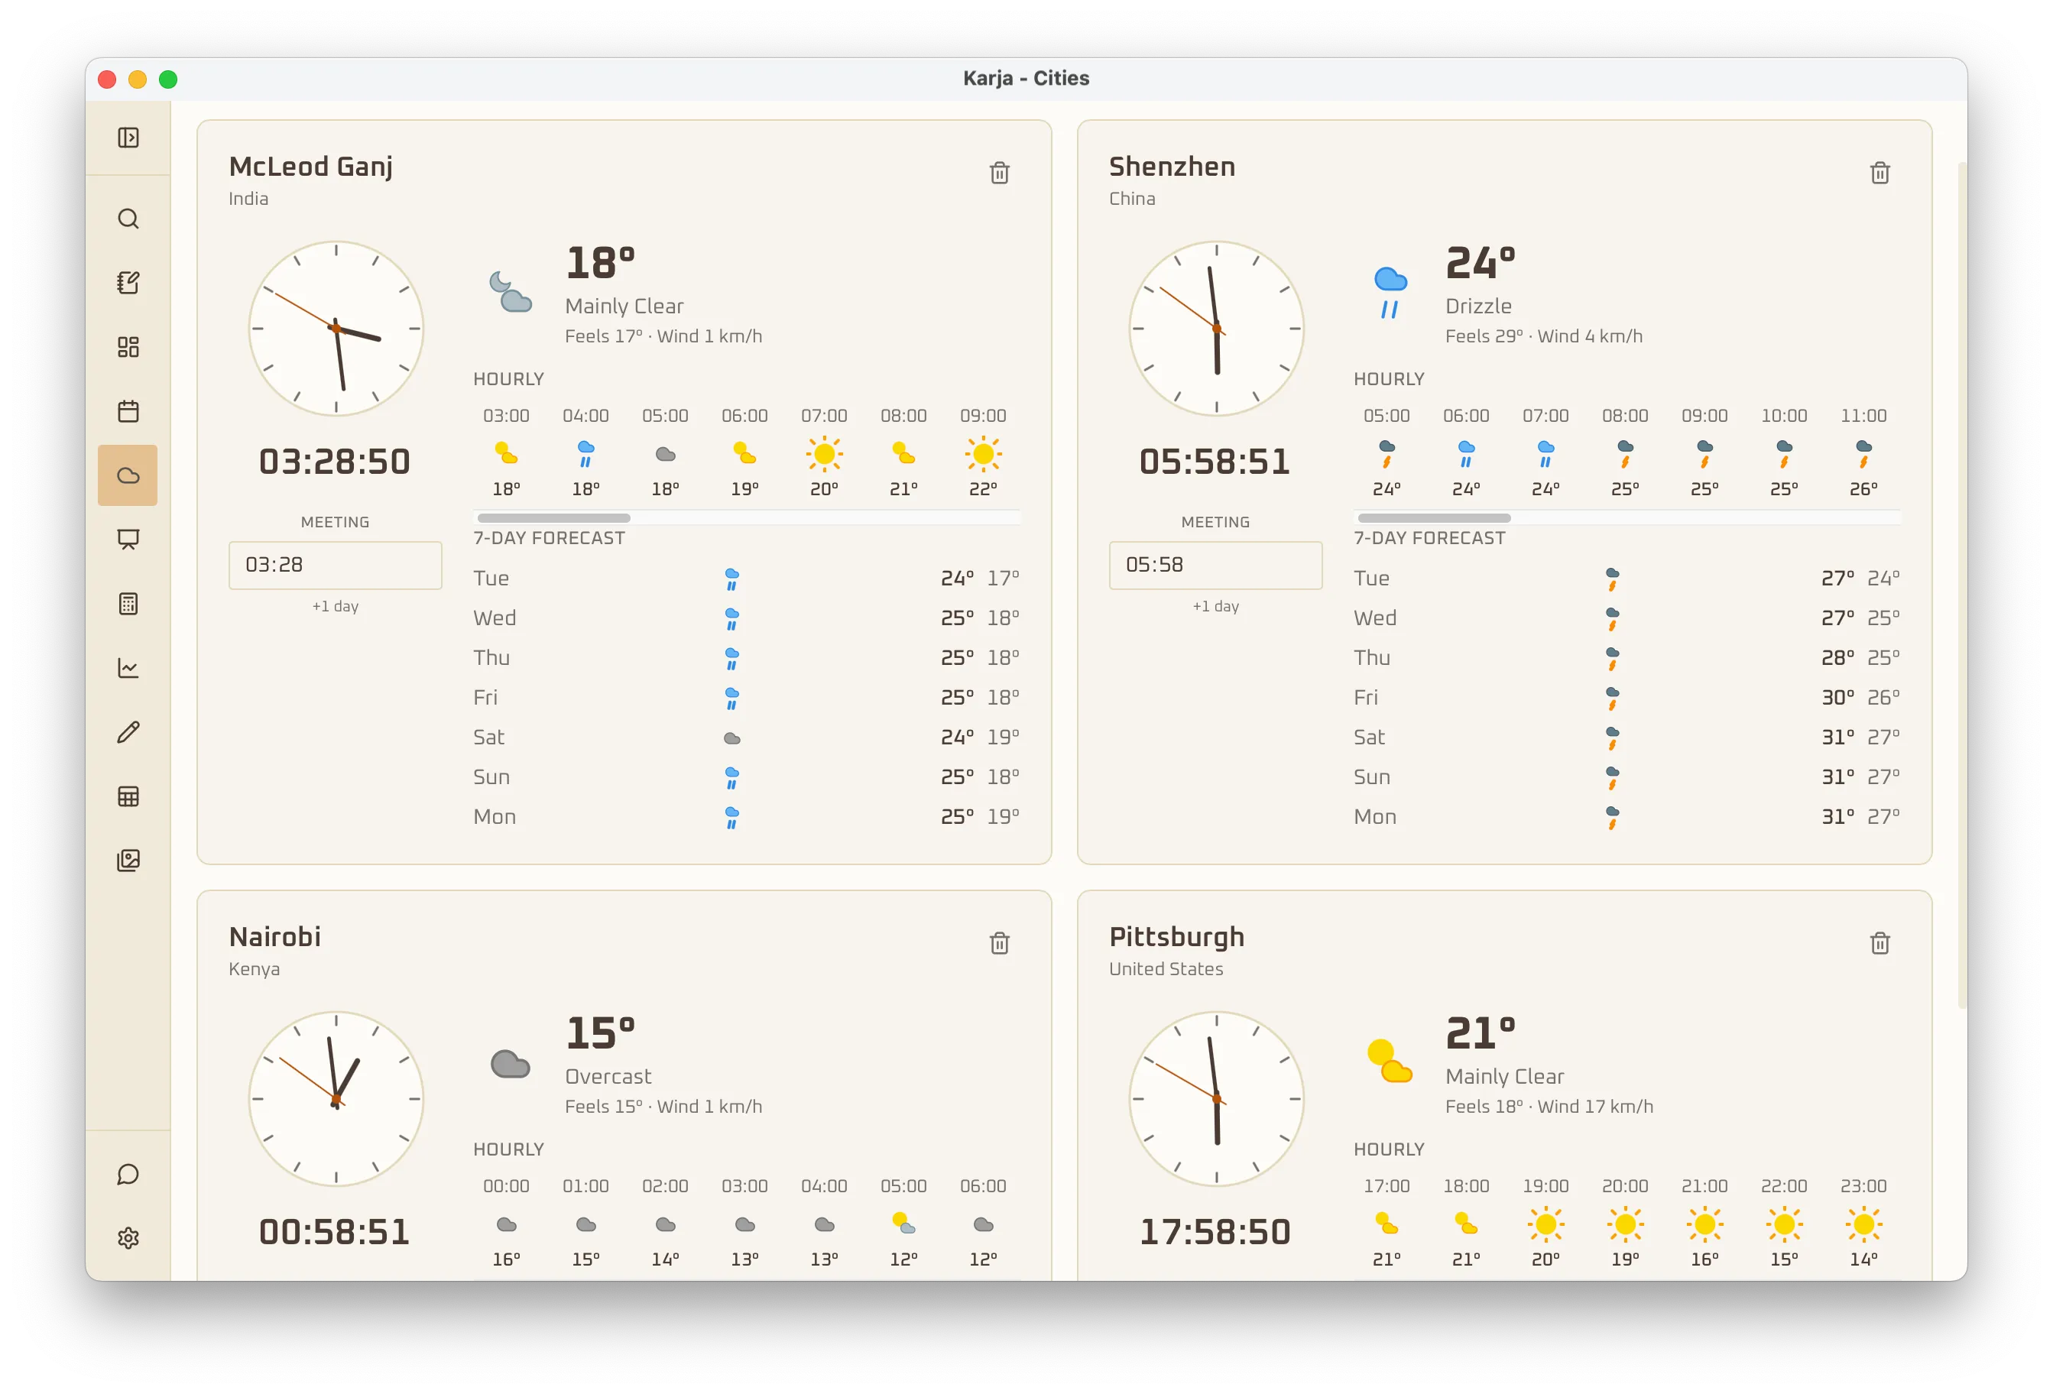The height and width of the screenshot is (1394, 2053).
Task: Click Nairobi 00:00 hourly label
Action: pyautogui.click(x=506, y=1186)
